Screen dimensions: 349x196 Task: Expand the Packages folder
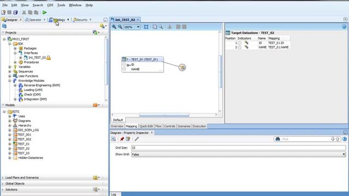coord(15,48)
